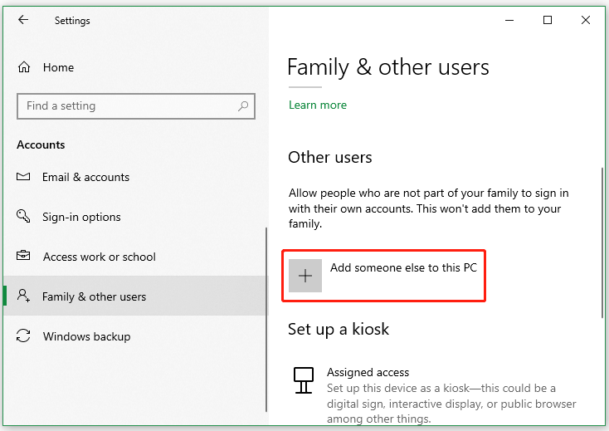Close the Settings window
Viewport: 609px width, 431px height.
(586, 20)
